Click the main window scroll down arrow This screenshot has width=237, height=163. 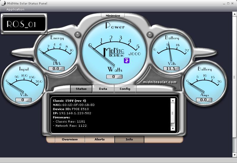click(234, 155)
